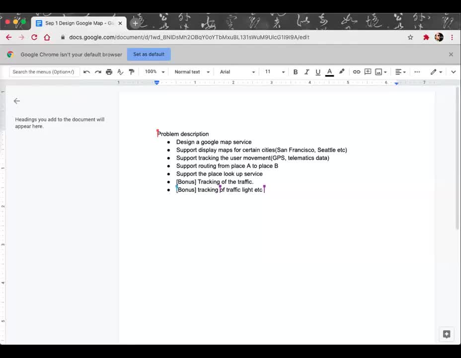Click 'Support routing from place A to place B'

[x=227, y=166]
